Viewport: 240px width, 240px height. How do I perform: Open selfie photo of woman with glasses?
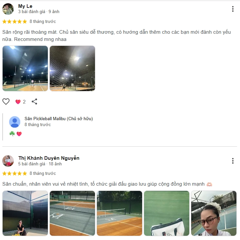[214, 213]
